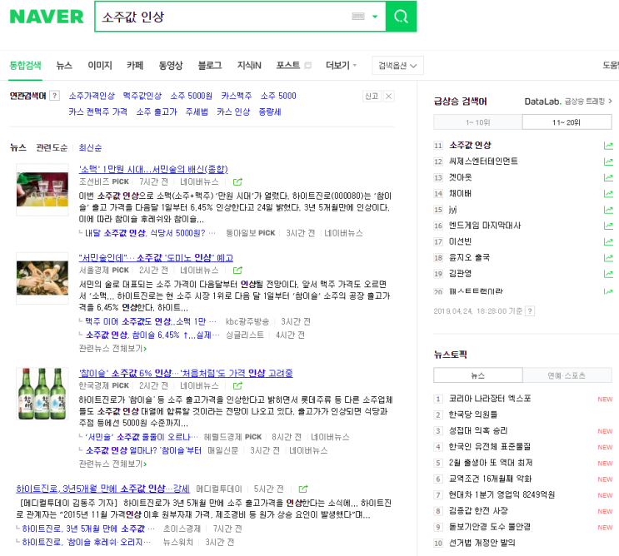The height and width of the screenshot is (556, 619).
Task: Open news topic 현대차 1분기 영업익 8249억원
Action: (x=502, y=495)
